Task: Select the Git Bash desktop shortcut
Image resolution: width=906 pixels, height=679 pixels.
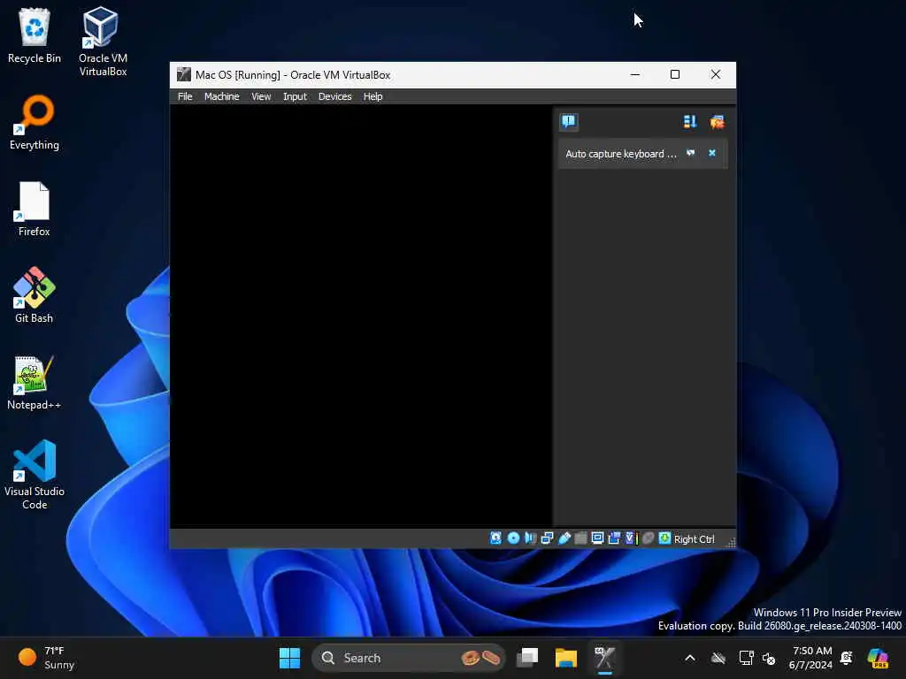Action: point(35,295)
